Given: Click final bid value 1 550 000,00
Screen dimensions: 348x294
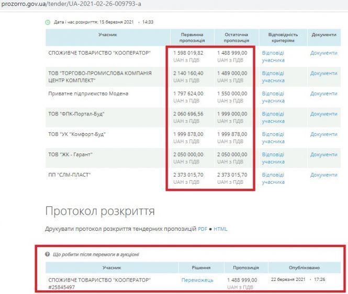Looking at the screenshot, I should pos(232,93).
